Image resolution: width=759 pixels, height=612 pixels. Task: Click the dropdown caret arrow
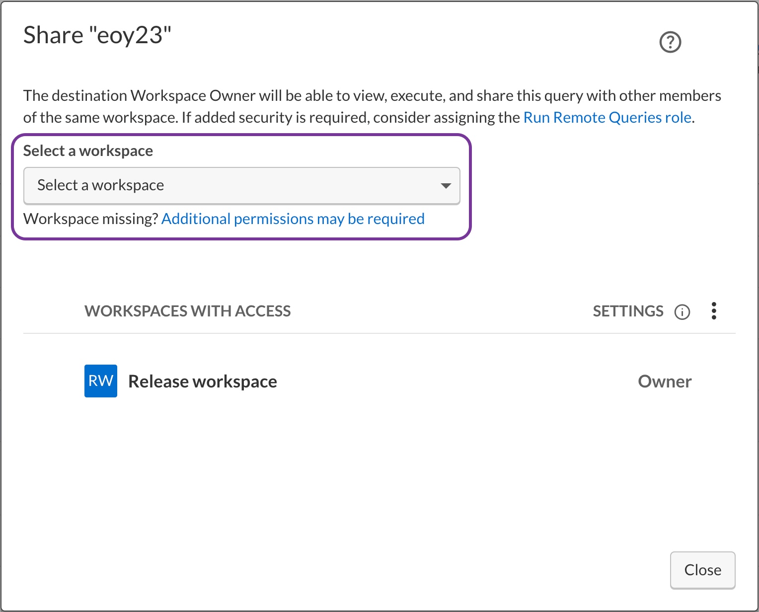[446, 186]
